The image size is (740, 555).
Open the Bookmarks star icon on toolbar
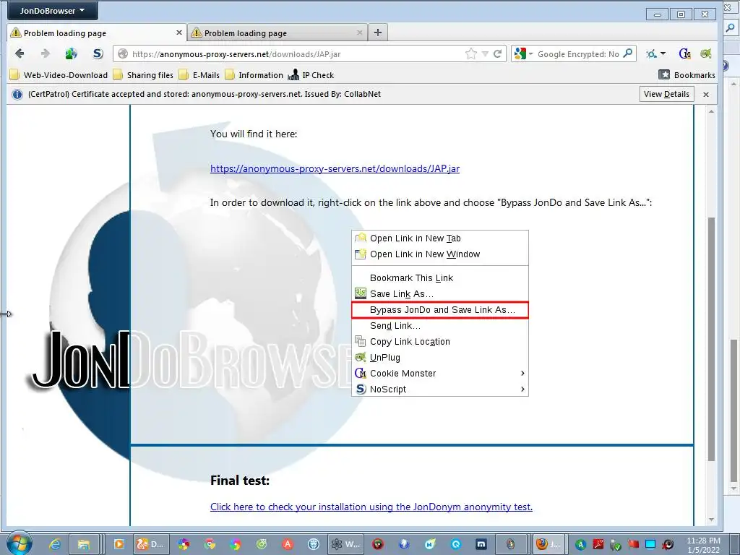(664, 74)
